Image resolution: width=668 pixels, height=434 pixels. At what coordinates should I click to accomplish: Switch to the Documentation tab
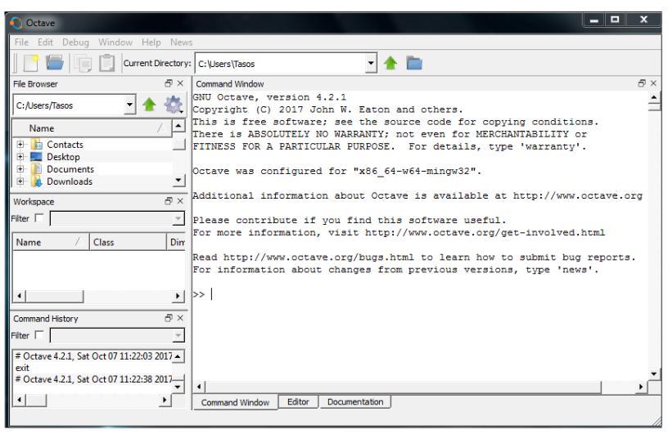355,401
